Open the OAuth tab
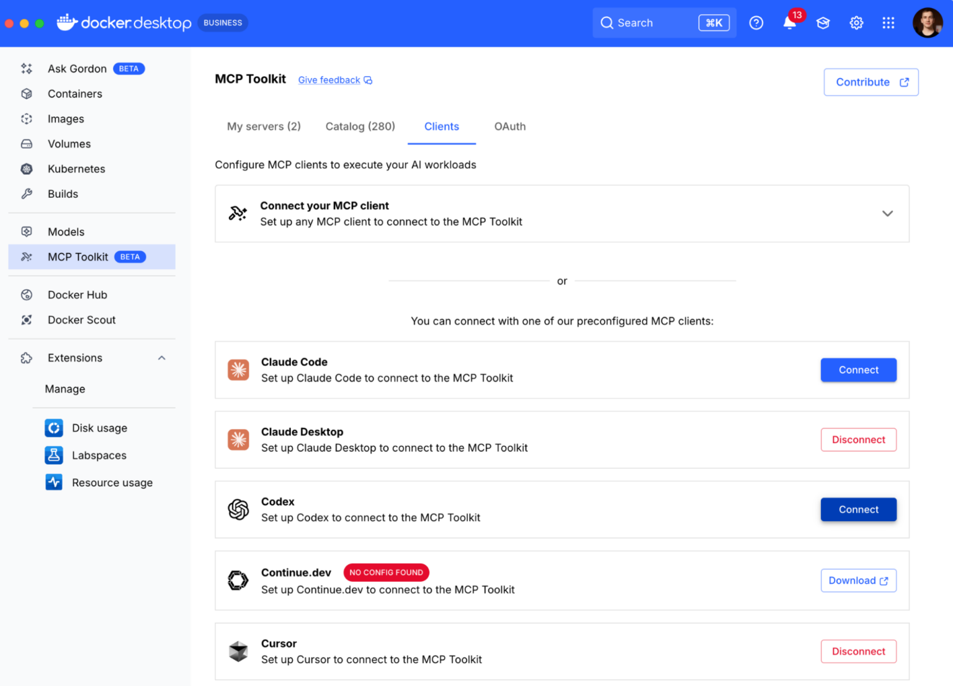Image resolution: width=953 pixels, height=686 pixels. 509,127
